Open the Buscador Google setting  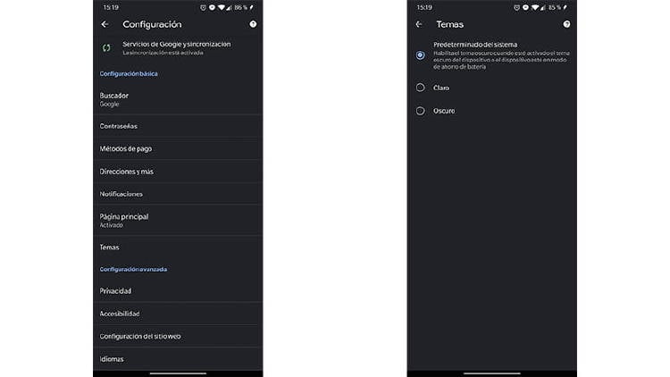pos(178,99)
